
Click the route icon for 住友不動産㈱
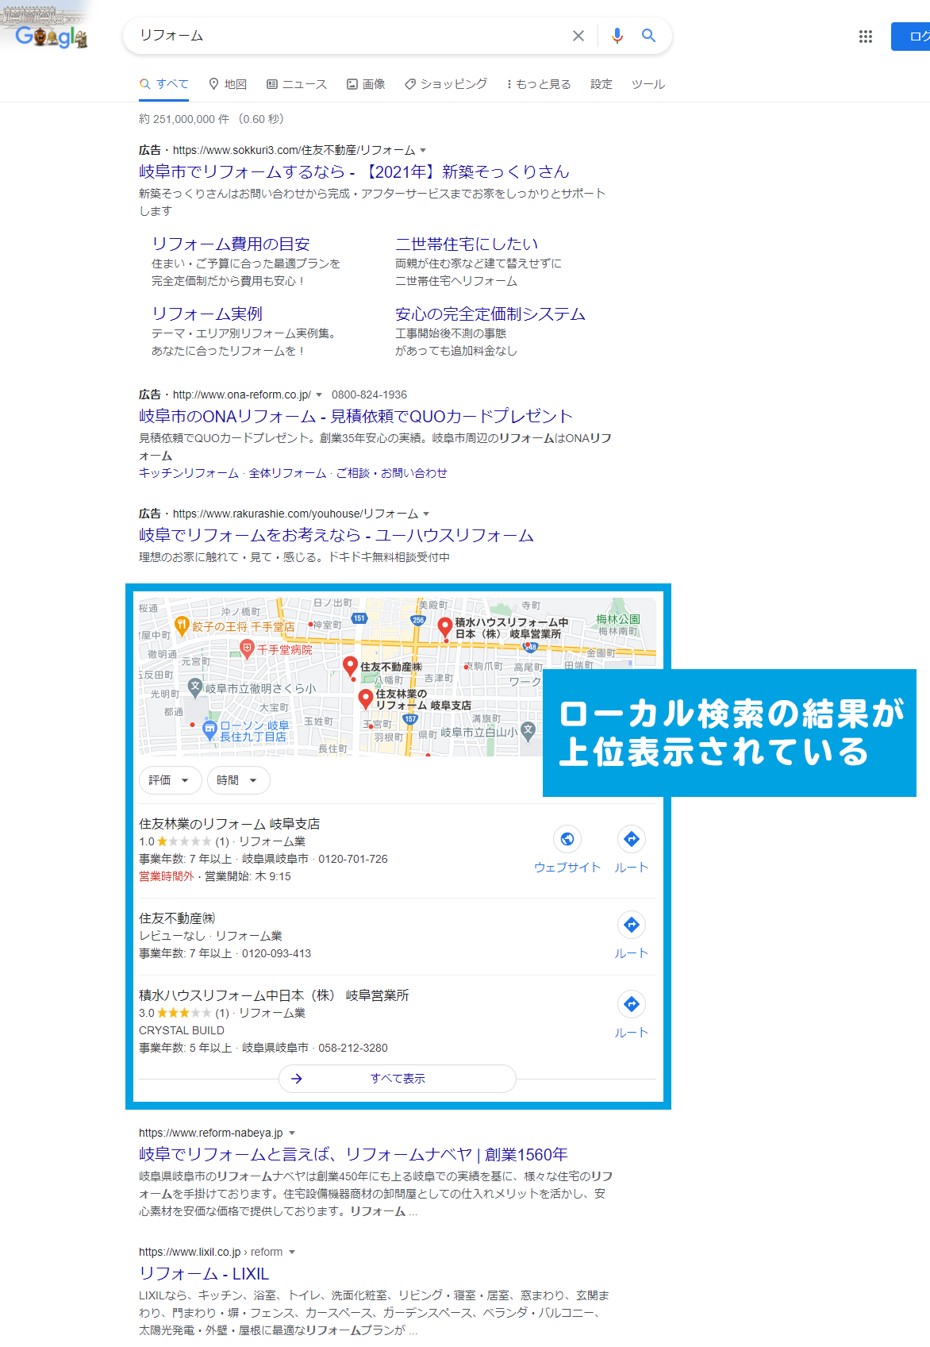[632, 925]
